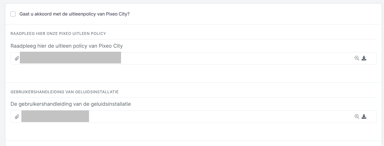Download the uitleen policy attachment
The height and width of the screenshot is (146, 384).
tap(364, 58)
